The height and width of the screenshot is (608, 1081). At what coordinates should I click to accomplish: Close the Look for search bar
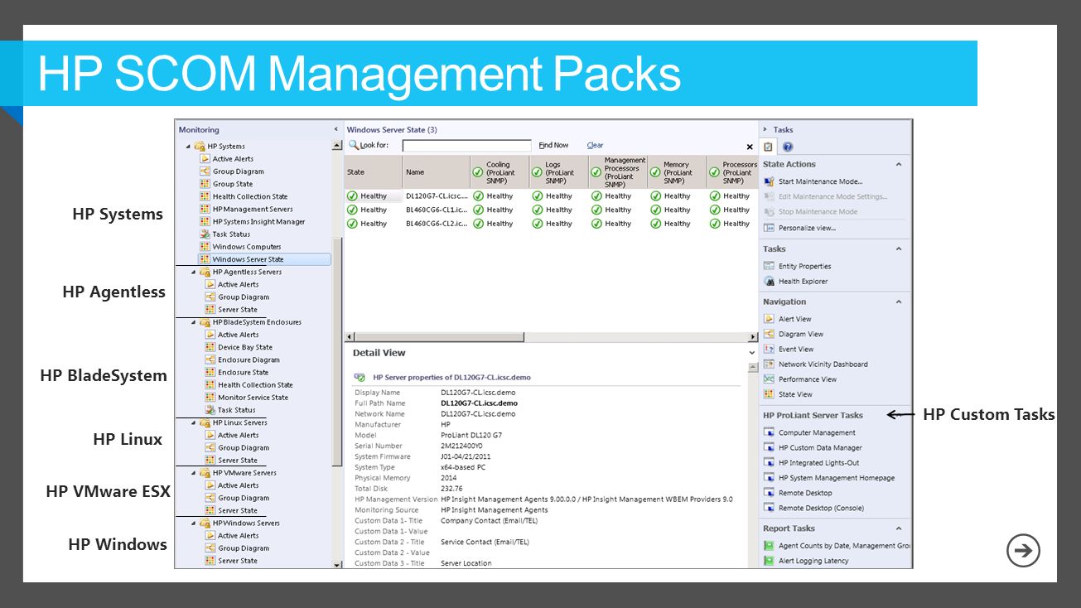pyautogui.click(x=750, y=147)
